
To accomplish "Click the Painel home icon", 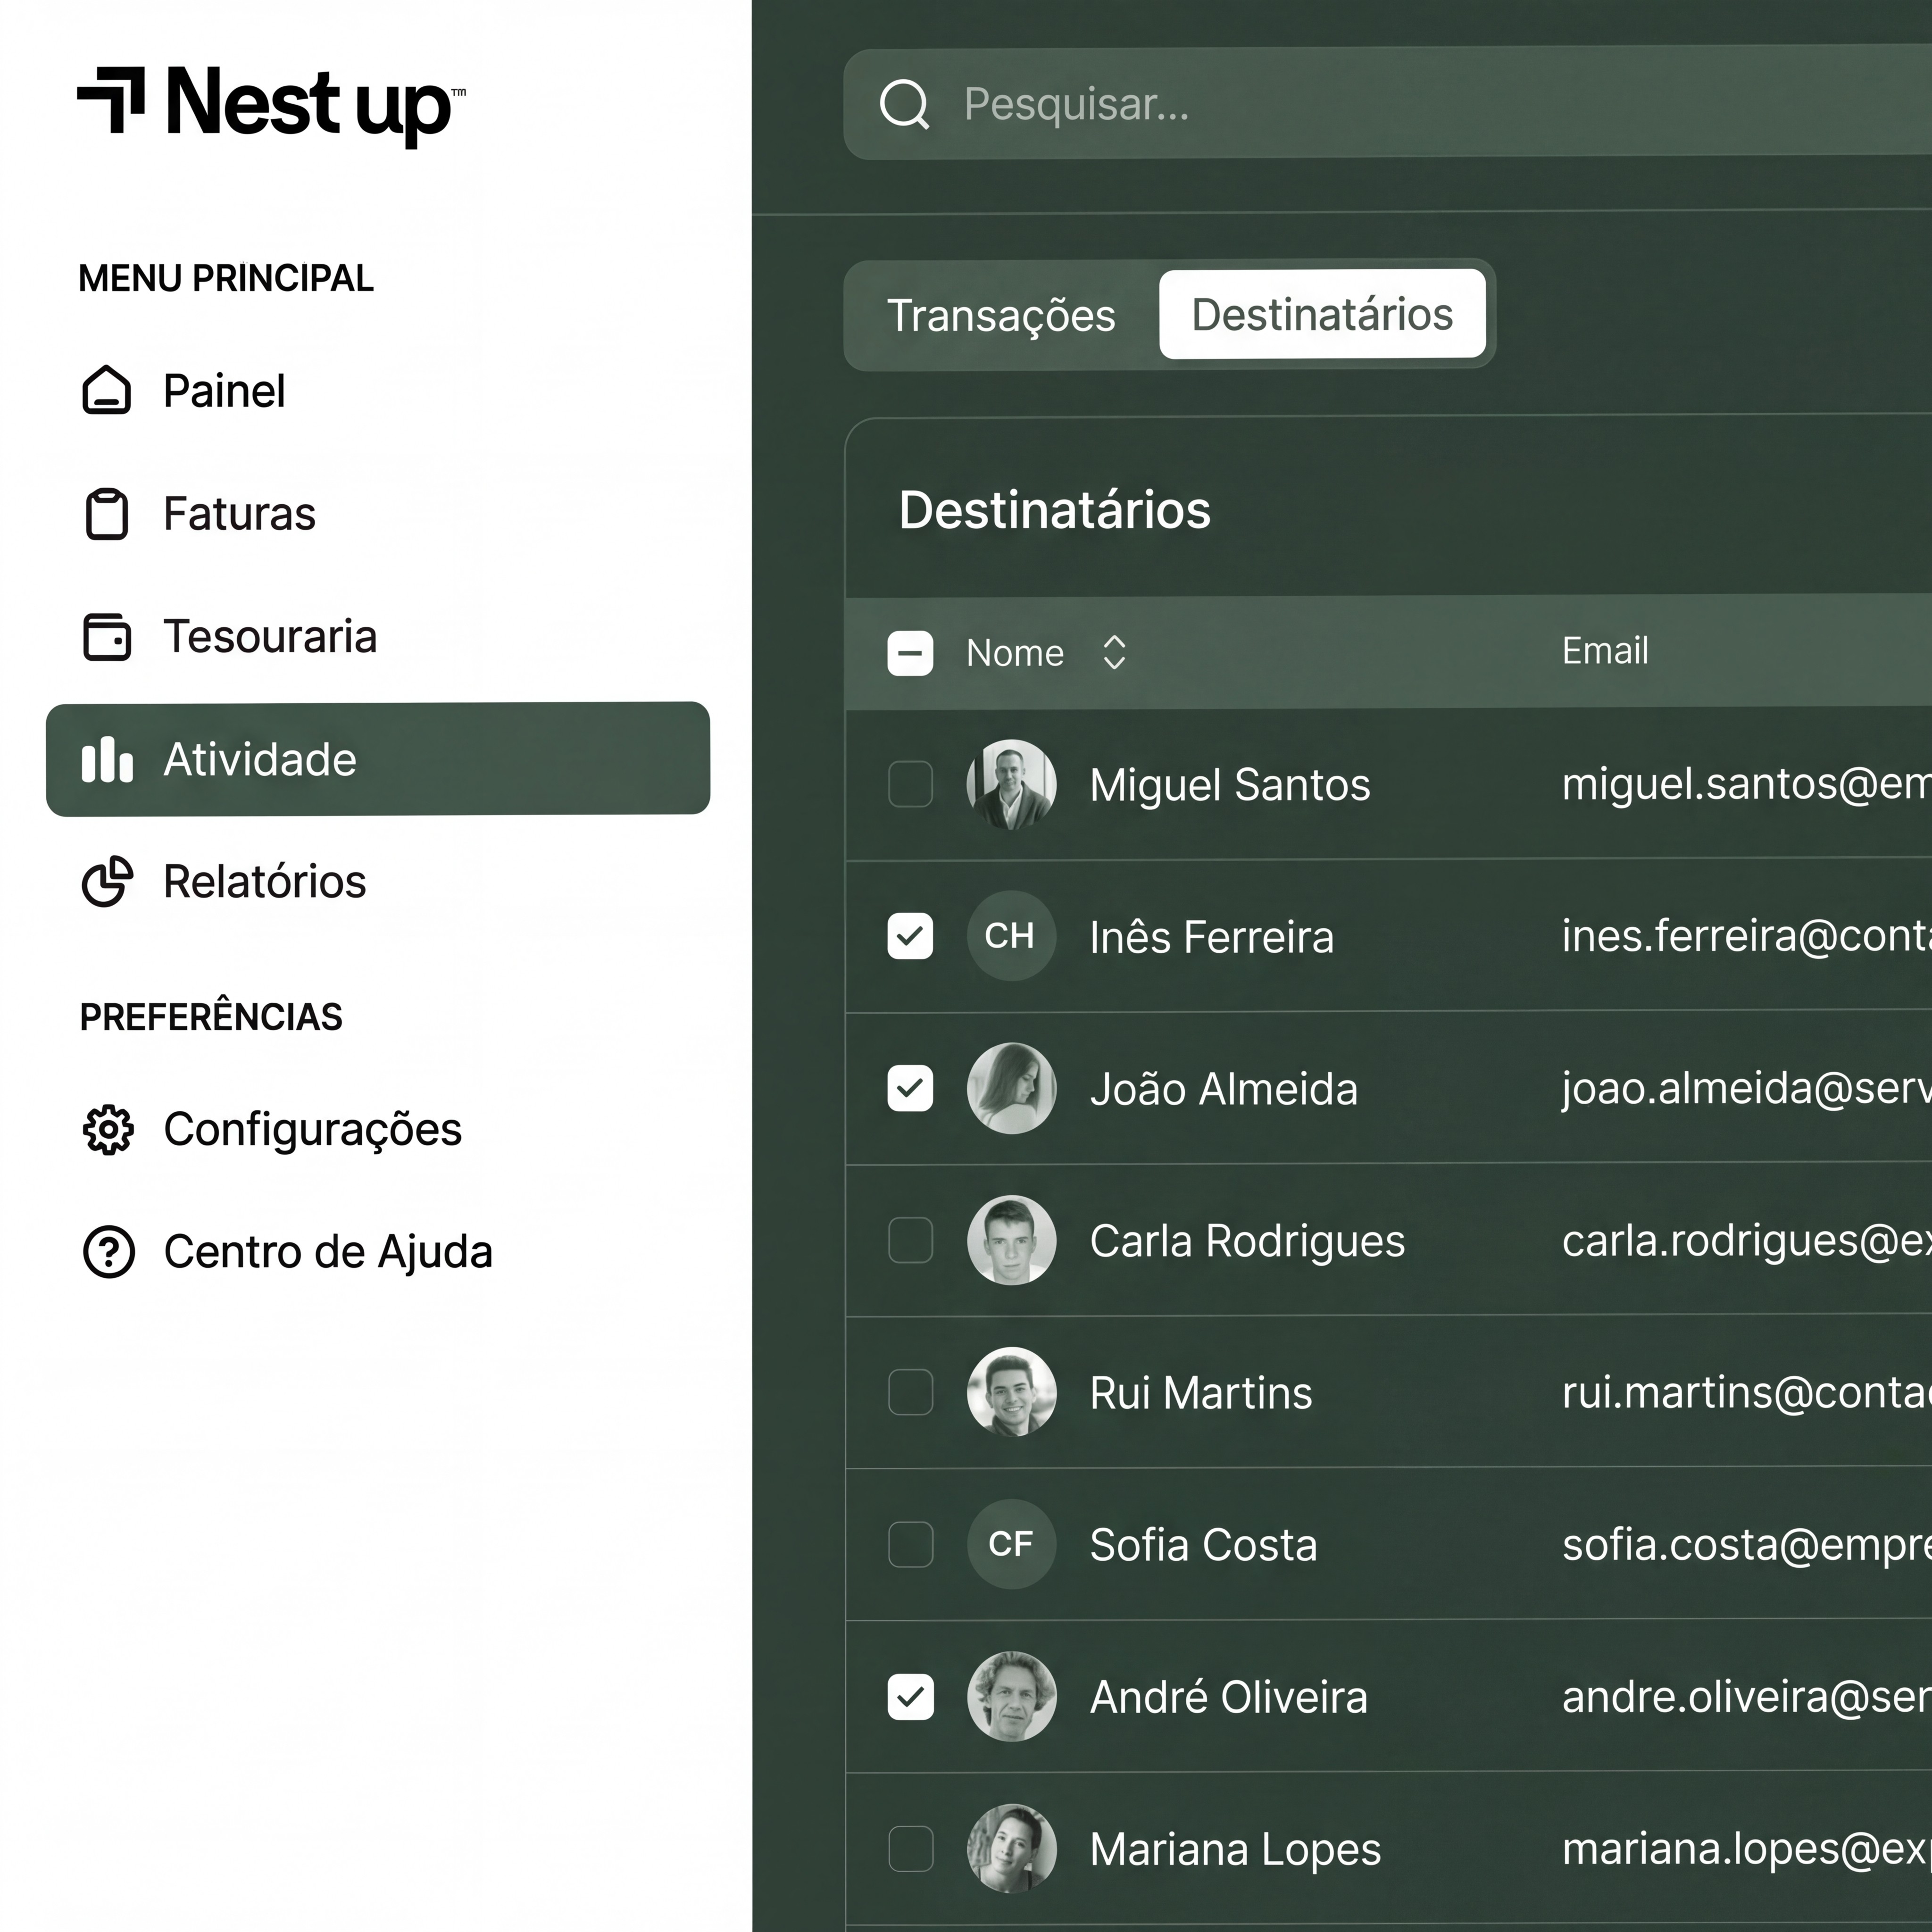I will point(106,390).
